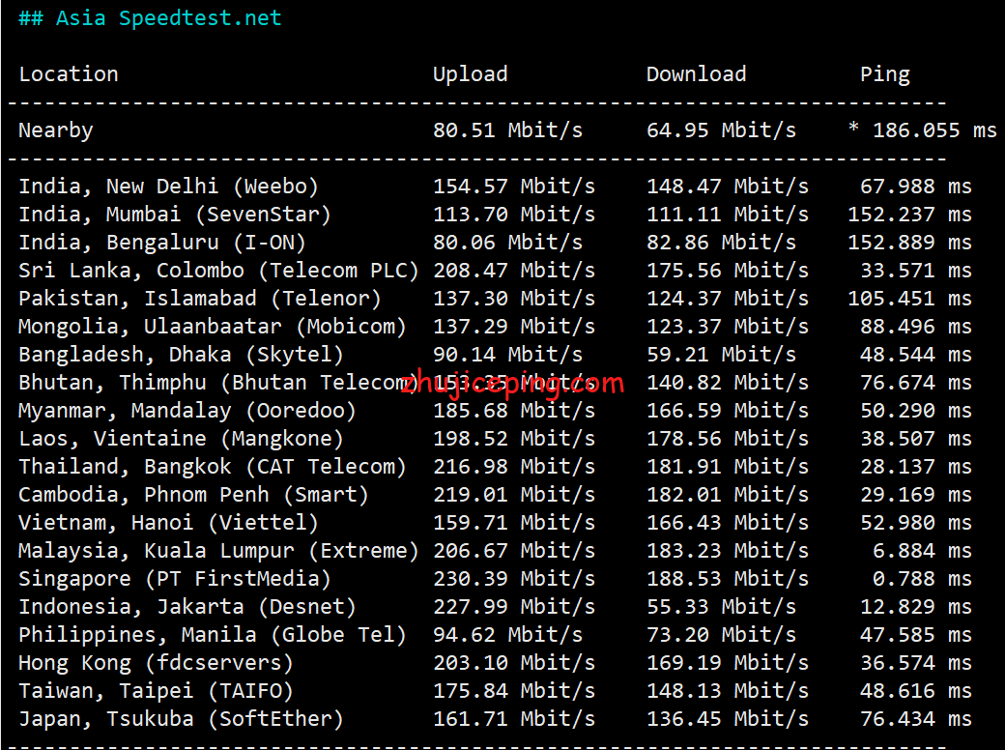Screen dimensions: 1005x750
Task: Select Mumbai download 111.11 Mbit/s
Action: coord(728,215)
